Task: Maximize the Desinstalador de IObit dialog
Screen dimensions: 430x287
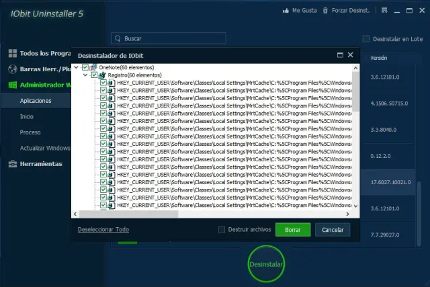Action: (341, 55)
